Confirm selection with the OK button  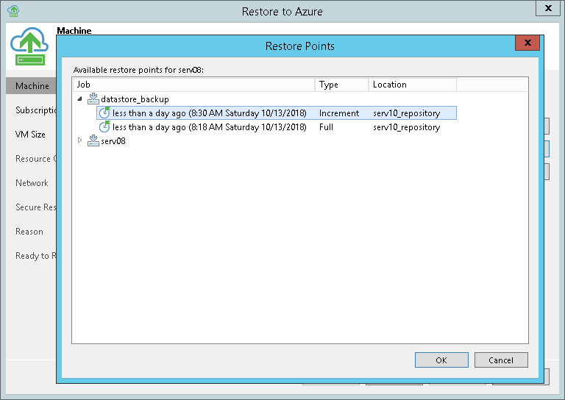(441, 360)
